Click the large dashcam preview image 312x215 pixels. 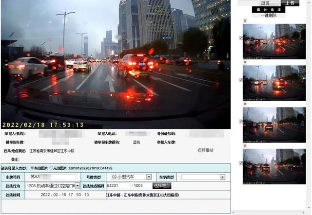click(116, 64)
